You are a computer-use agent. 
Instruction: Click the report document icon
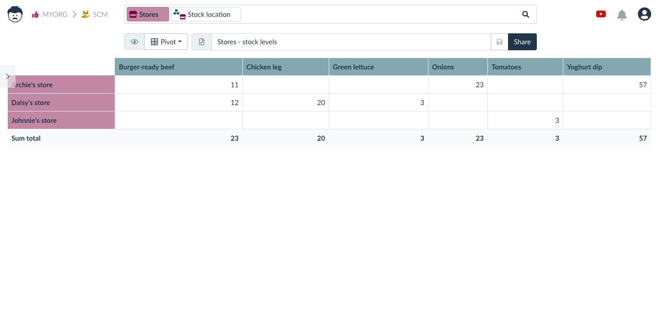(202, 42)
